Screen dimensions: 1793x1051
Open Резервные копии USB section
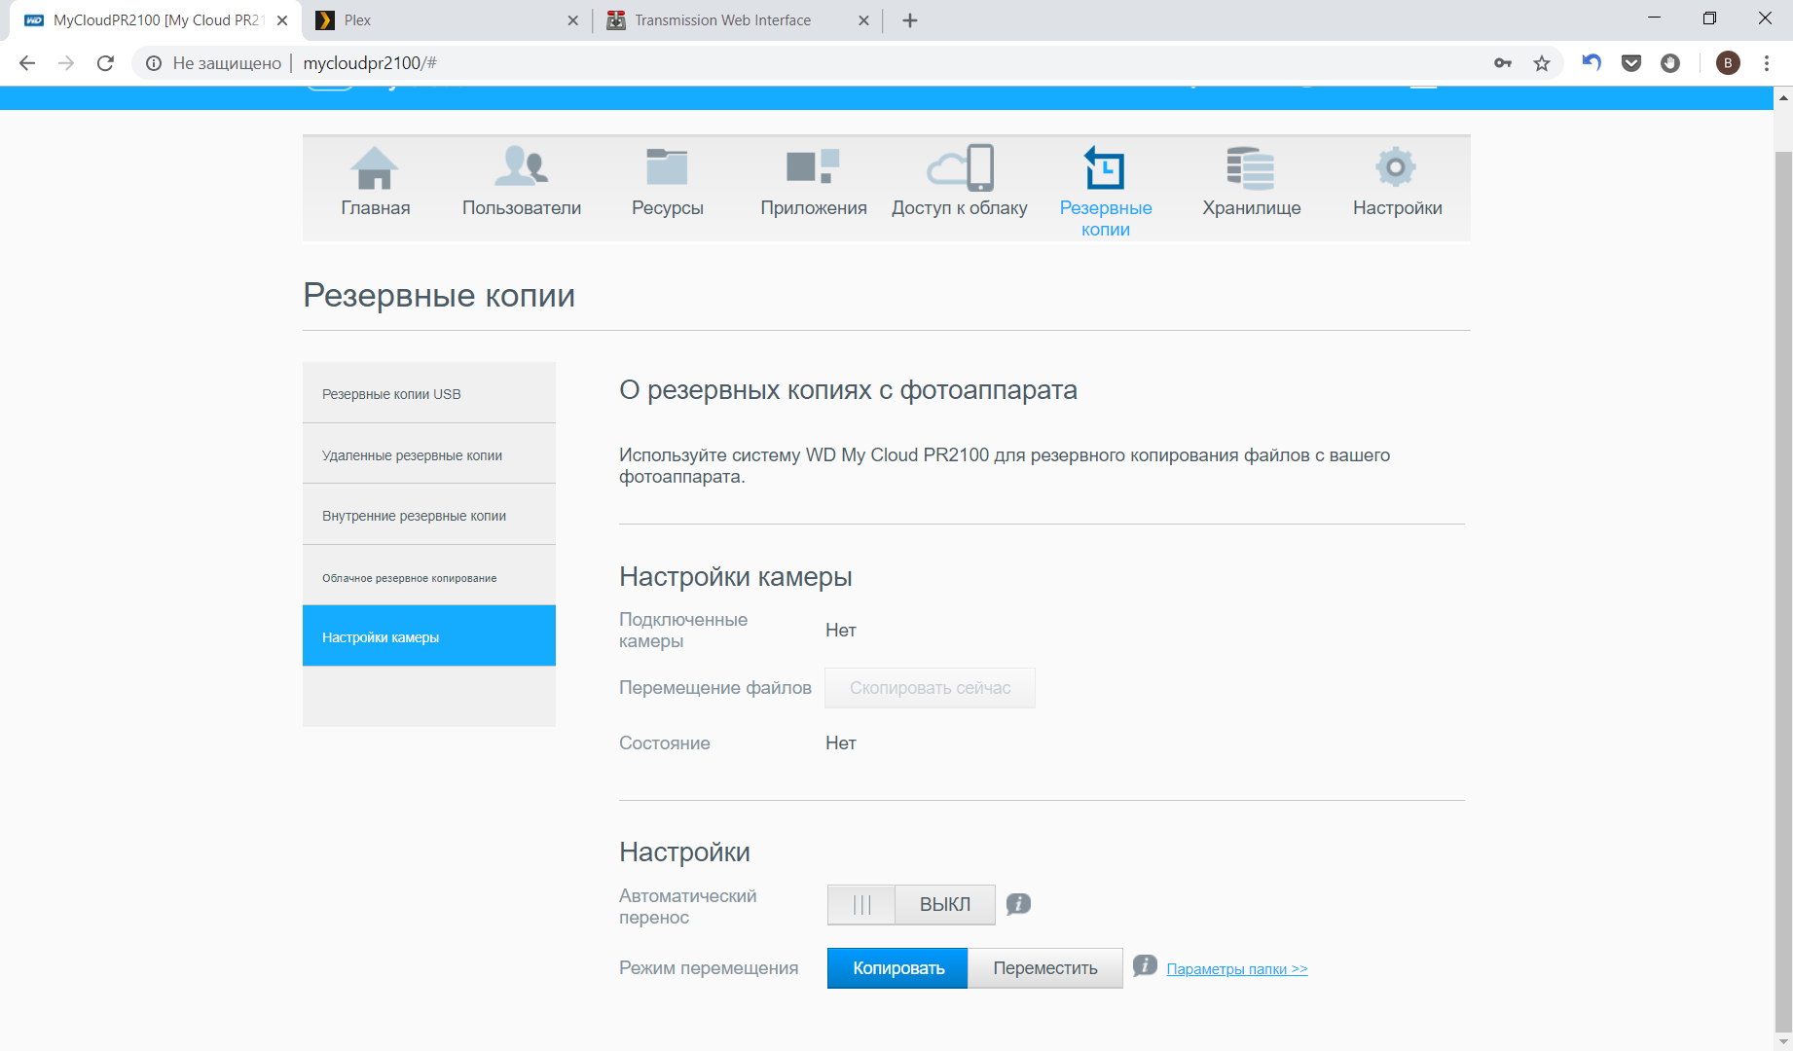click(x=429, y=393)
